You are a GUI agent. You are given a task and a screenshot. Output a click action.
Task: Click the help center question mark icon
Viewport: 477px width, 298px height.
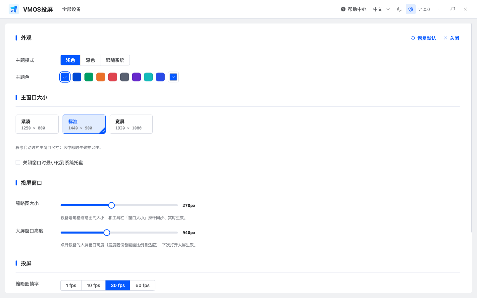click(343, 9)
